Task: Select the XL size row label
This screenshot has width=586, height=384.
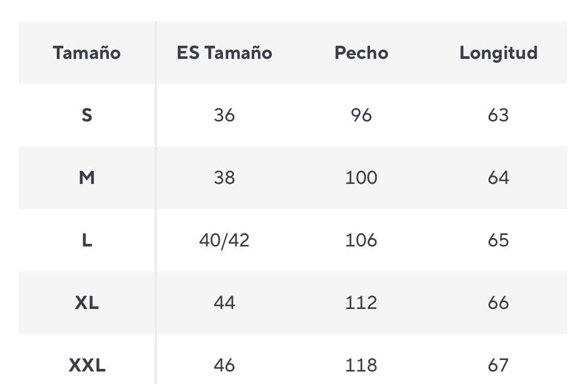Action: pos(86,303)
